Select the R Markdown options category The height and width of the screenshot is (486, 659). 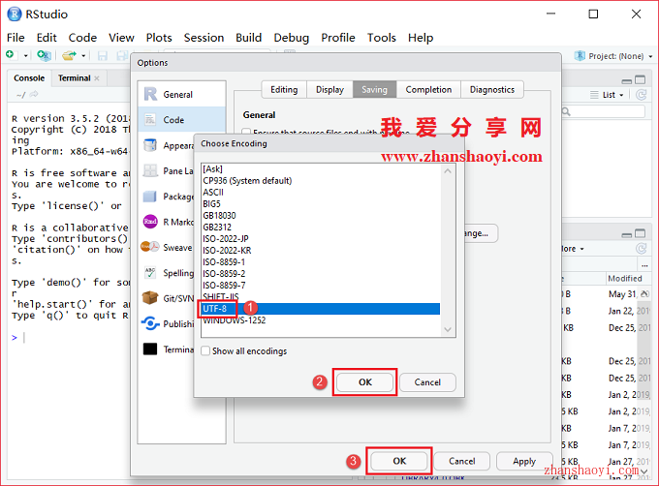(x=168, y=222)
